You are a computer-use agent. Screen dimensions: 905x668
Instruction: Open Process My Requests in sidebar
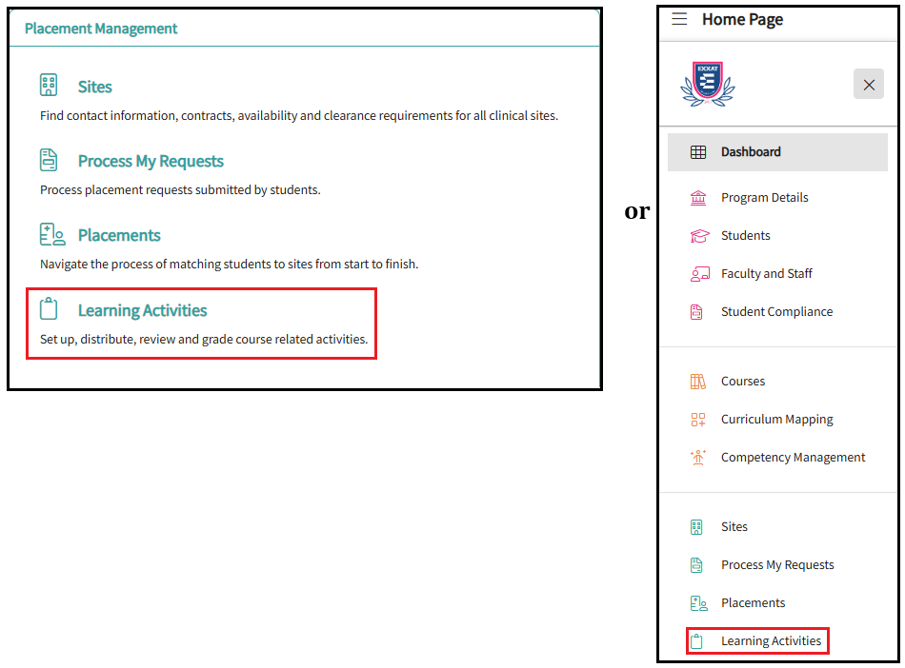776,565
